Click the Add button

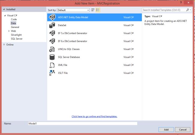[x=166, y=130]
